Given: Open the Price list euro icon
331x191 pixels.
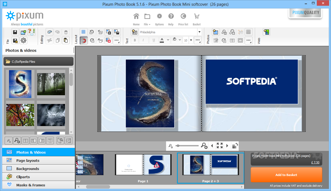Looking at the screenshot, I should [183, 16].
